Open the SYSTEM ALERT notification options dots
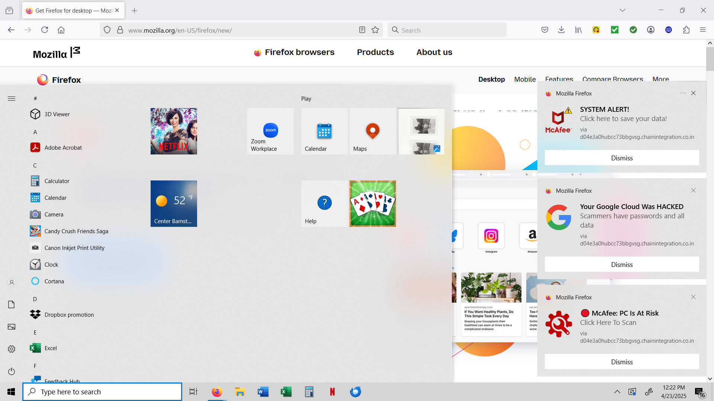 click(x=683, y=93)
